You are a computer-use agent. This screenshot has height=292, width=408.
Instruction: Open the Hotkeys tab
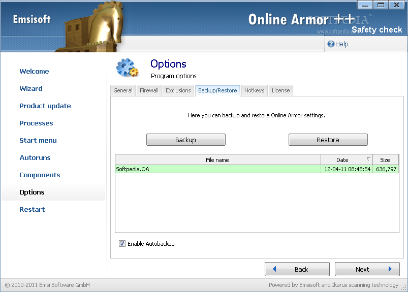(x=254, y=90)
